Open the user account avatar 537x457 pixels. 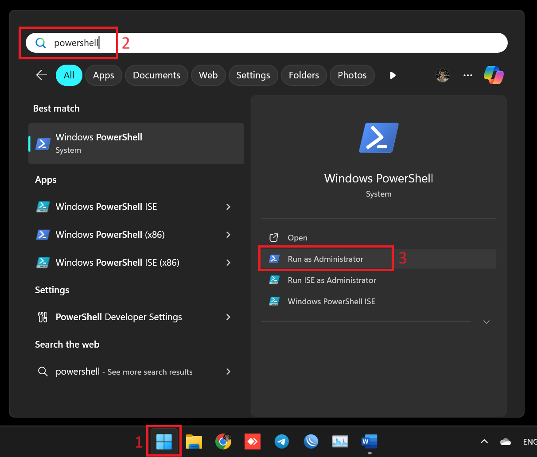pos(443,75)
